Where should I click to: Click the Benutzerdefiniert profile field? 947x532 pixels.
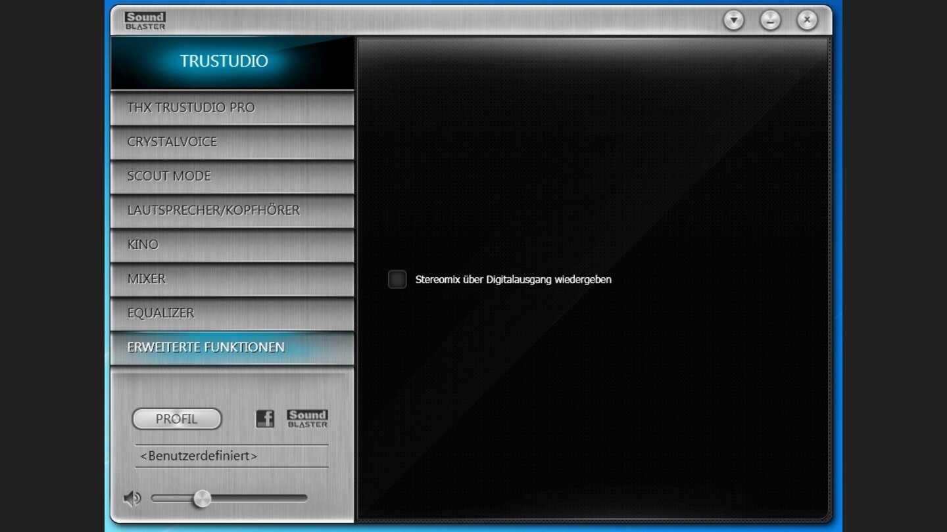point(231,456)
